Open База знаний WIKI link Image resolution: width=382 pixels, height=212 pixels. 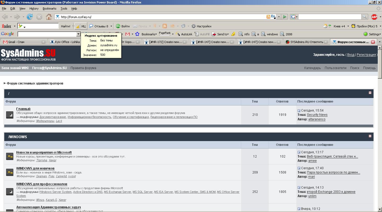[x=15, y=68]
